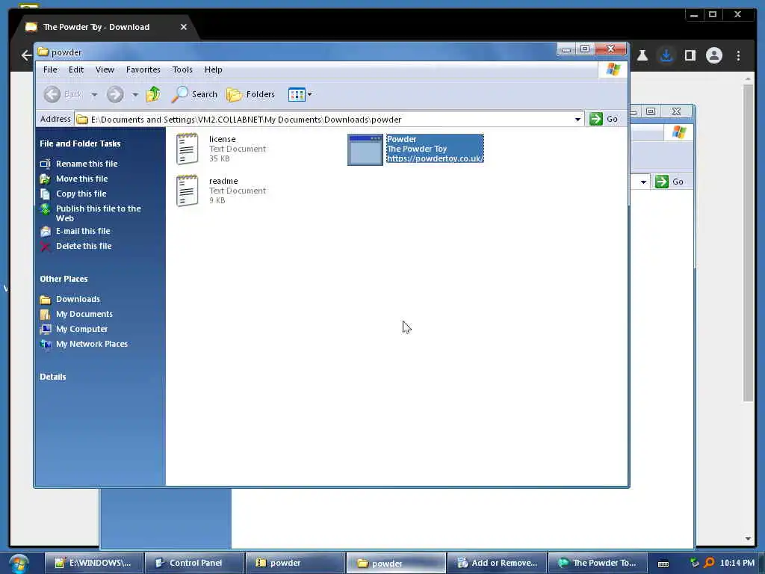Click Go button in background Explorer window
This screenshot has width=765, height=574.
click(x=669, y=182)
